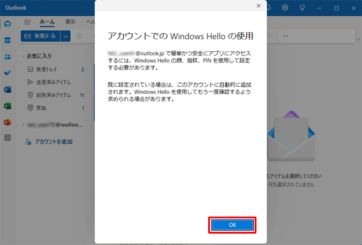Open Calendar from Outlook sidebar

coord(8,40)
